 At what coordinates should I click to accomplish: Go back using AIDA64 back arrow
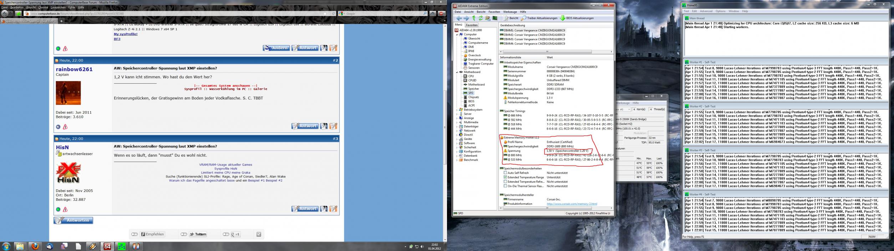coord(459,18)
